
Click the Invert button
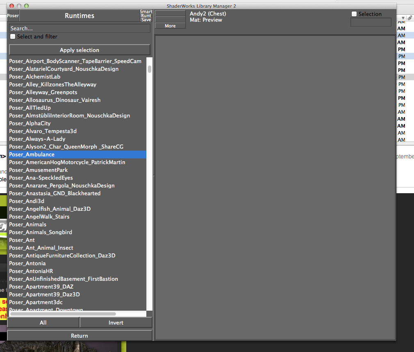pyautogui.click(x=116, y=323)
